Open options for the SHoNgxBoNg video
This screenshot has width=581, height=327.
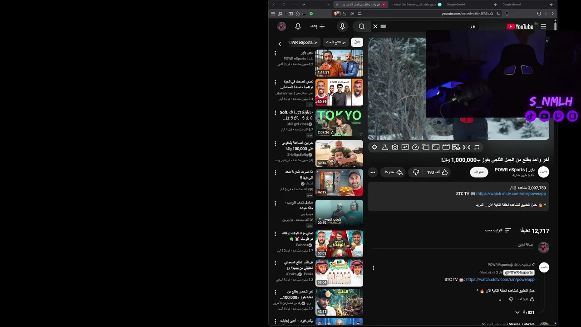pos(275,143)
